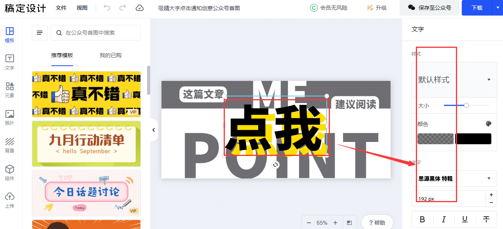Open the 组件 components sidebar panel

(10, 173)
